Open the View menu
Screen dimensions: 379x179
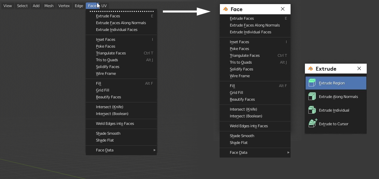coord(8,6)
